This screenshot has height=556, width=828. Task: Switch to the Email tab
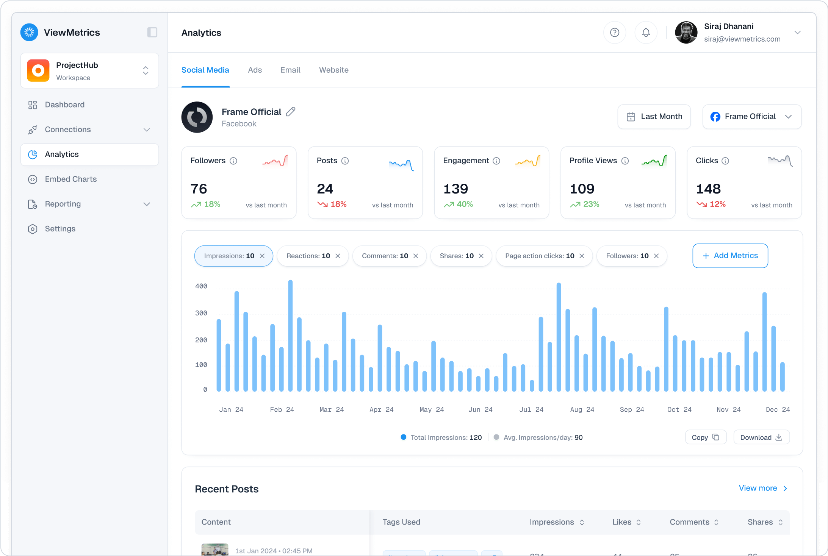pos(290,70)
